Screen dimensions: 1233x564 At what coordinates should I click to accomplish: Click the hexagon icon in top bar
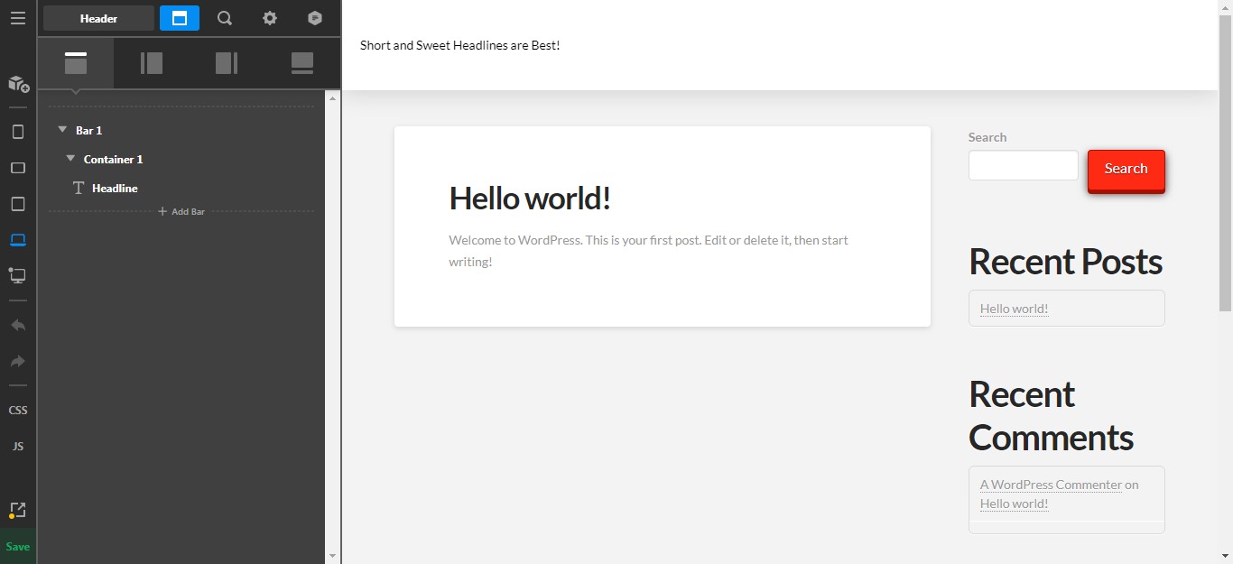(x=314, y=18)
